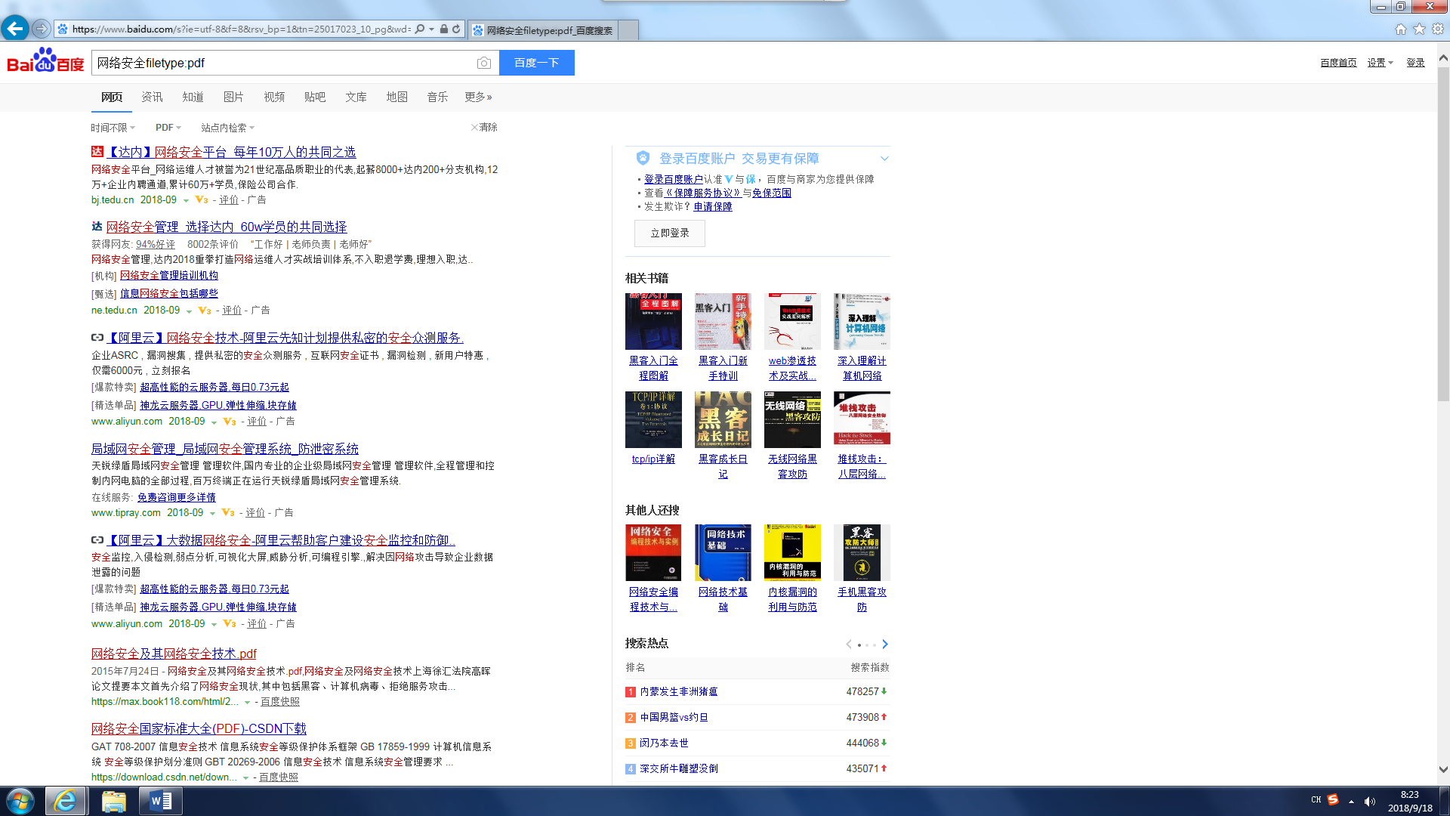Expand the dropdown arrow next to www.tipray.com
The width and height of the screenshot is (1450, 816).
[212, 514]
